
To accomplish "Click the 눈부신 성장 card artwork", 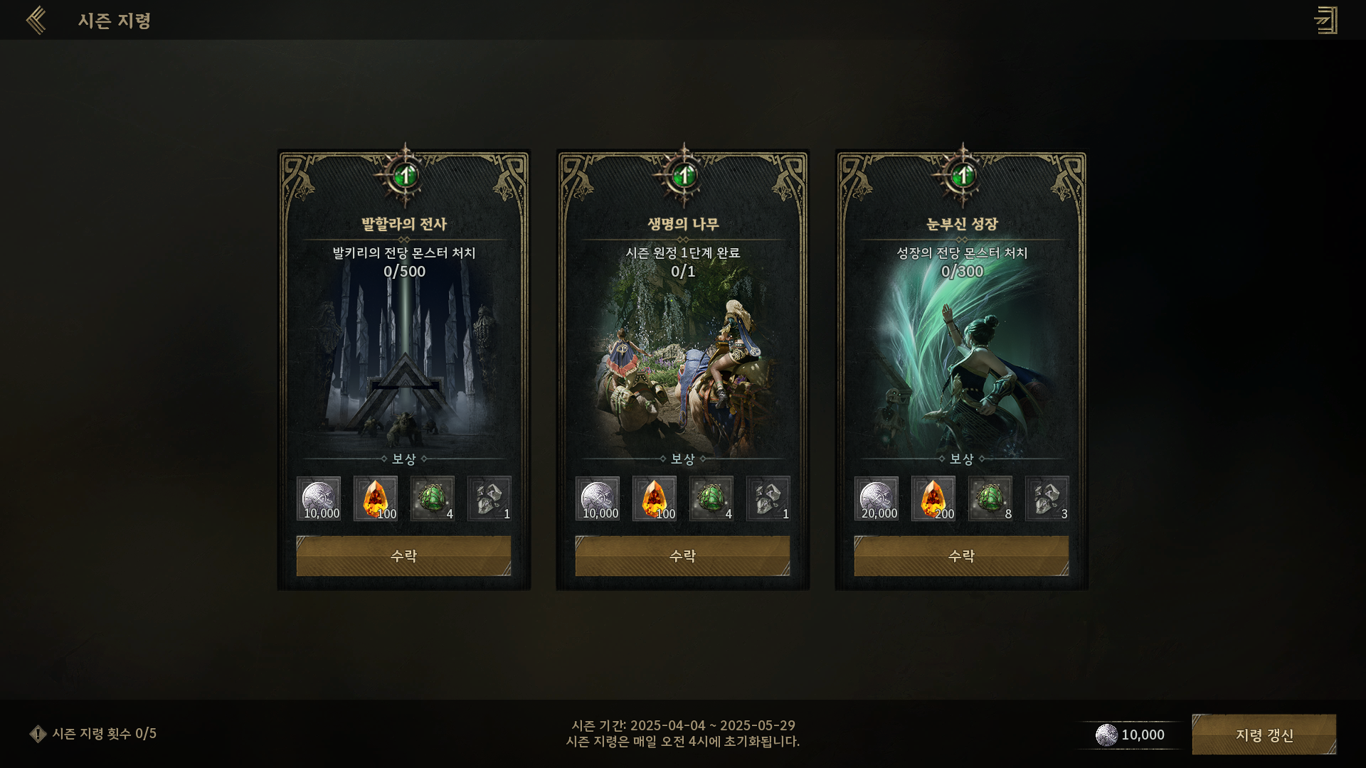I will [x=962, y=363].
